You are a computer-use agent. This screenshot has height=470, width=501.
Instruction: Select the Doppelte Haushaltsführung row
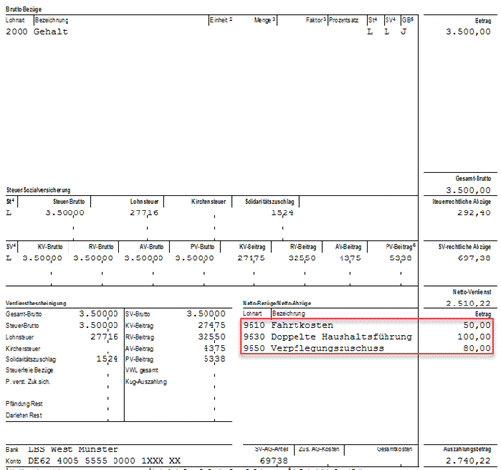click(x=367, y=337)
